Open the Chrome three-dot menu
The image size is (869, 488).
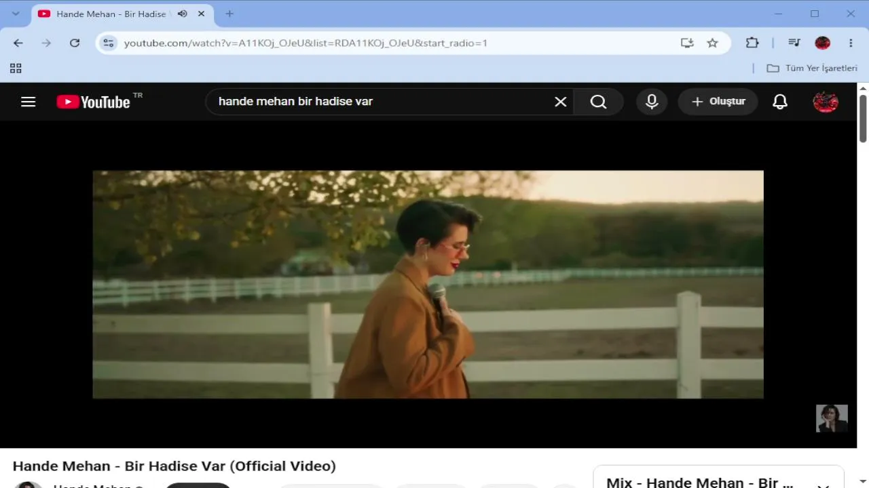pyautogui.click(x=851, y=43)
